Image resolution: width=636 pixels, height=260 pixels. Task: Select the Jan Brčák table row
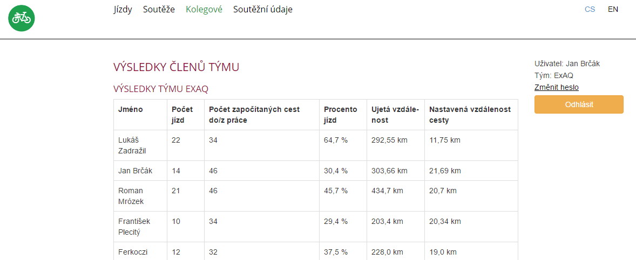[316, 171]
